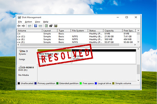Open the View menu

coord(37,22)
